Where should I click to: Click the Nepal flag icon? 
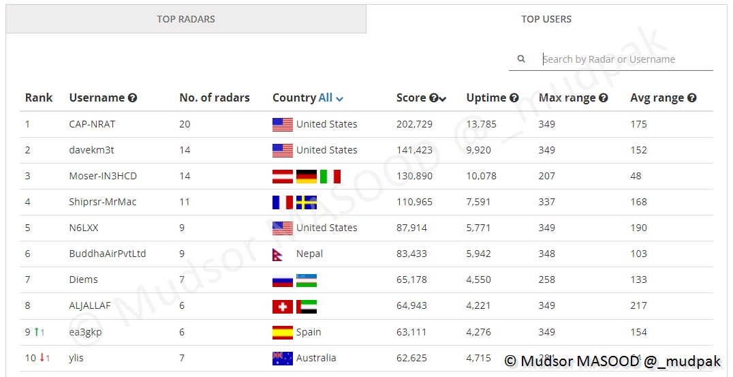(282, 254)
